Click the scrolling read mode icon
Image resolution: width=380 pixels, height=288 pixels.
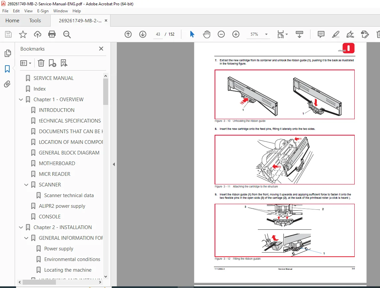coord(299,34)
